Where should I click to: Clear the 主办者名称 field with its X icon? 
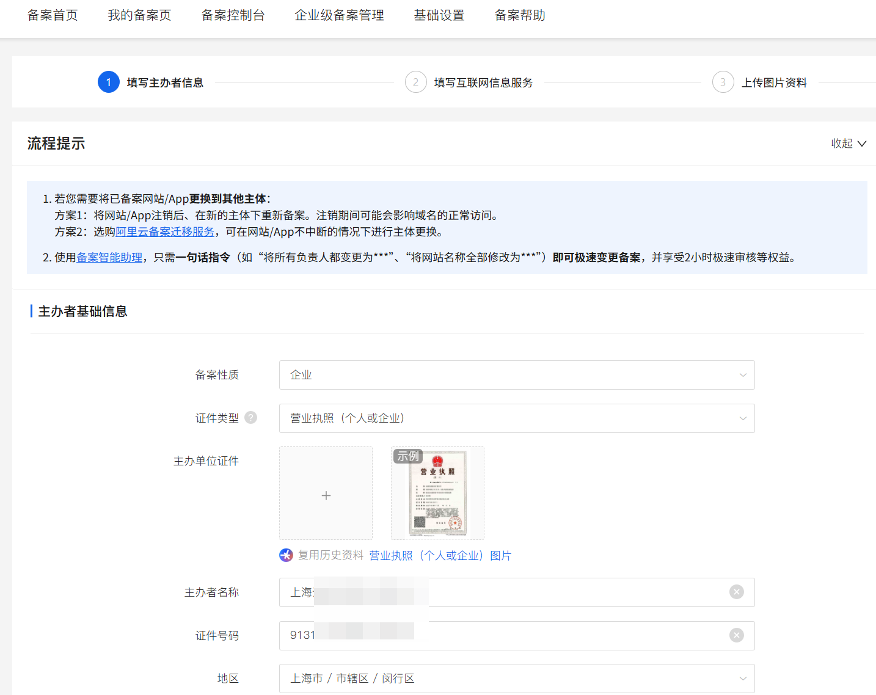tap(737, 592)
